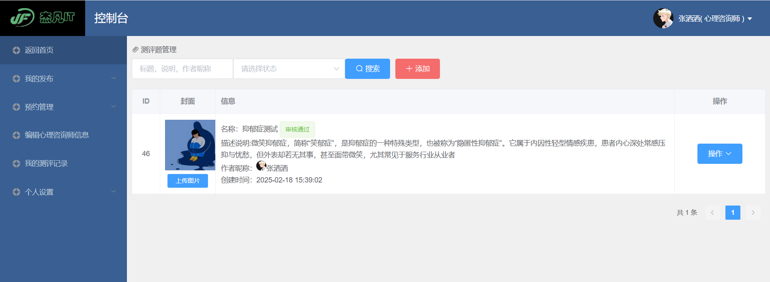Open the 个人设置 menu item
This screenshot has width=770, height=282.
coord(63,192)
